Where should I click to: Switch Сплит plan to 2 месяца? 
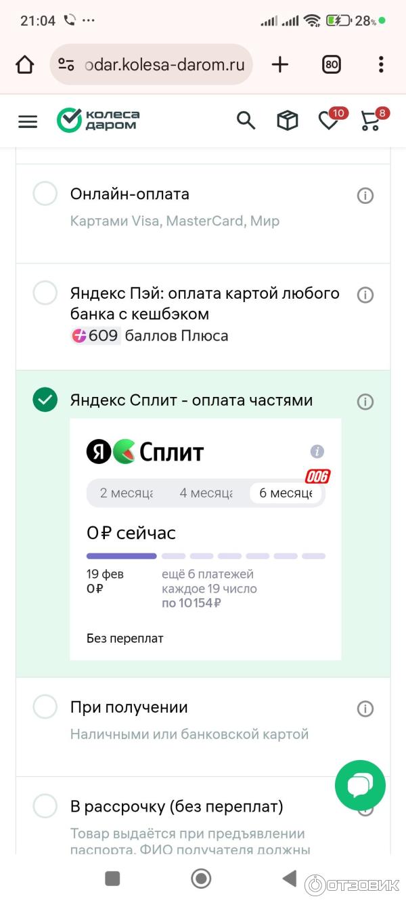(x=127, y=493)
